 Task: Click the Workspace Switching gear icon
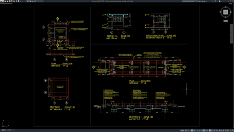tap(220, 131)
